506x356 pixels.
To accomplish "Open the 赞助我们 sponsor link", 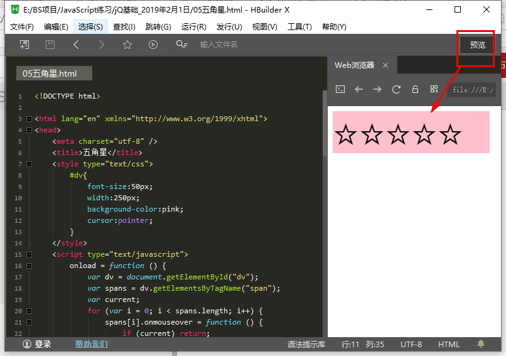I will 92,344.
